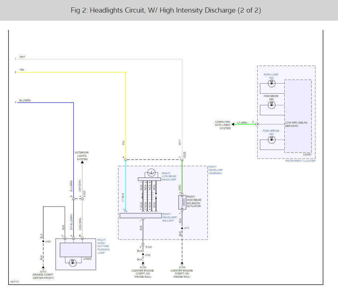
Task: Click the 'PARK LAMP IND' label
Action: coord(271,76)
